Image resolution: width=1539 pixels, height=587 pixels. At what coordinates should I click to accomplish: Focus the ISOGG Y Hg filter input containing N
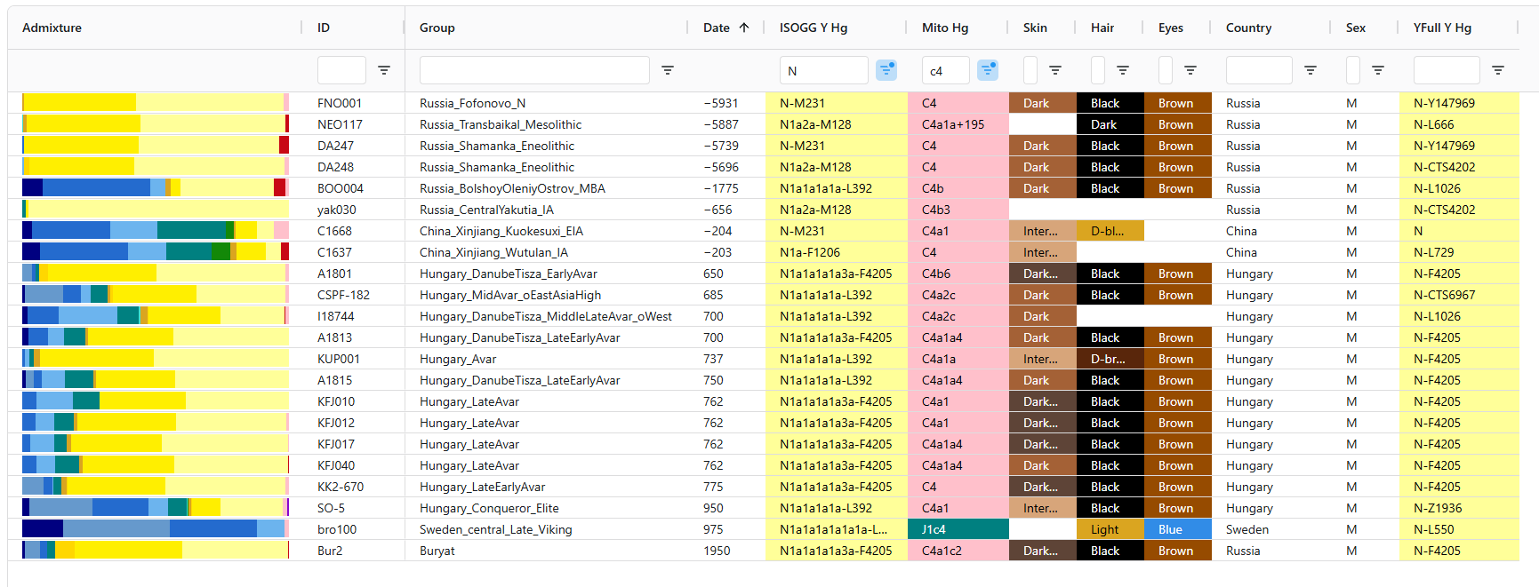[x=823, y=70]
